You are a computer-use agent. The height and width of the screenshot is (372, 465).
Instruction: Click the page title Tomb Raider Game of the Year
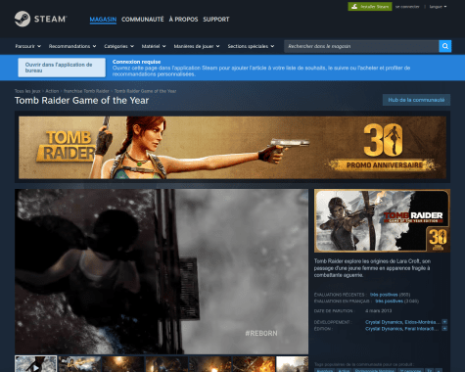coord(81,101)
